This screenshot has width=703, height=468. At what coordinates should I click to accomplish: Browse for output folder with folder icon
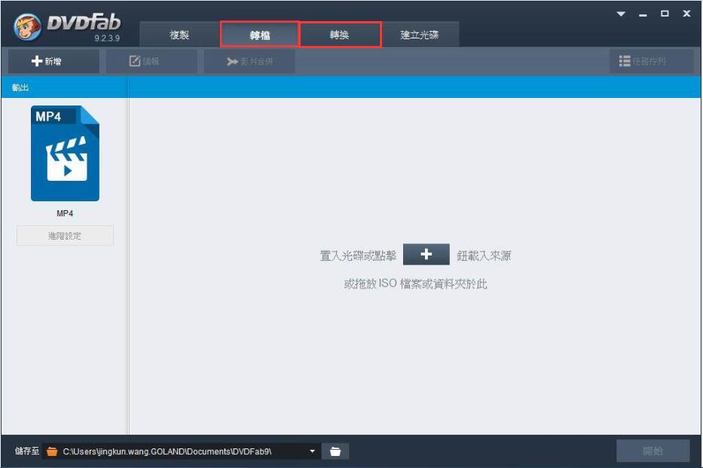tap(335, 451)
